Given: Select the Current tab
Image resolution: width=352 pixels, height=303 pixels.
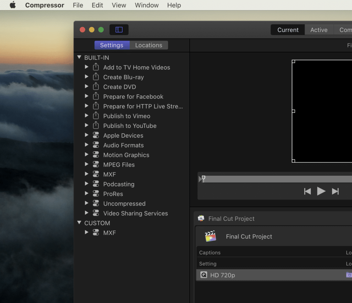Looking at the screenshot, I should [287, 30].
